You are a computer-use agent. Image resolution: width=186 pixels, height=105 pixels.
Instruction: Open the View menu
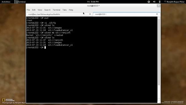tap(40, 10)
